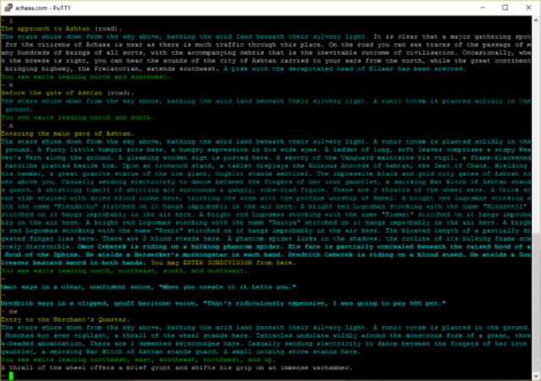Close the PuTTY terminal window

coord(528,8)
